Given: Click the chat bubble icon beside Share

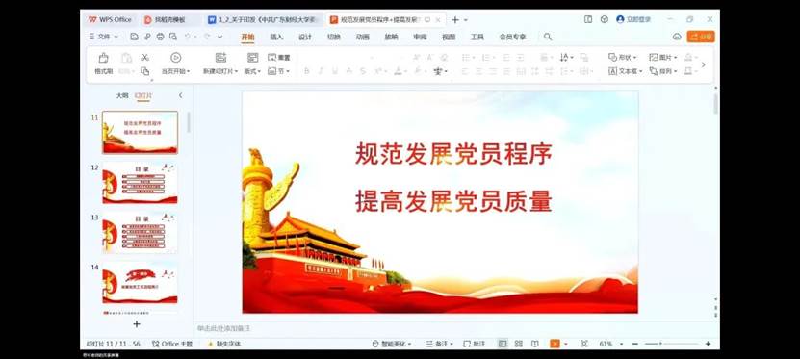Looking at the screenshot, I should coord(677,37).
